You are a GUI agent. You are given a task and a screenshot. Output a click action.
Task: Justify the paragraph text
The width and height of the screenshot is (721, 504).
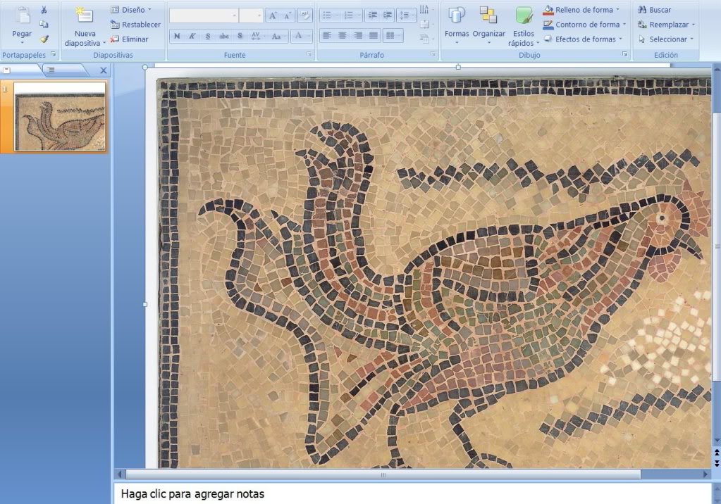374,35
